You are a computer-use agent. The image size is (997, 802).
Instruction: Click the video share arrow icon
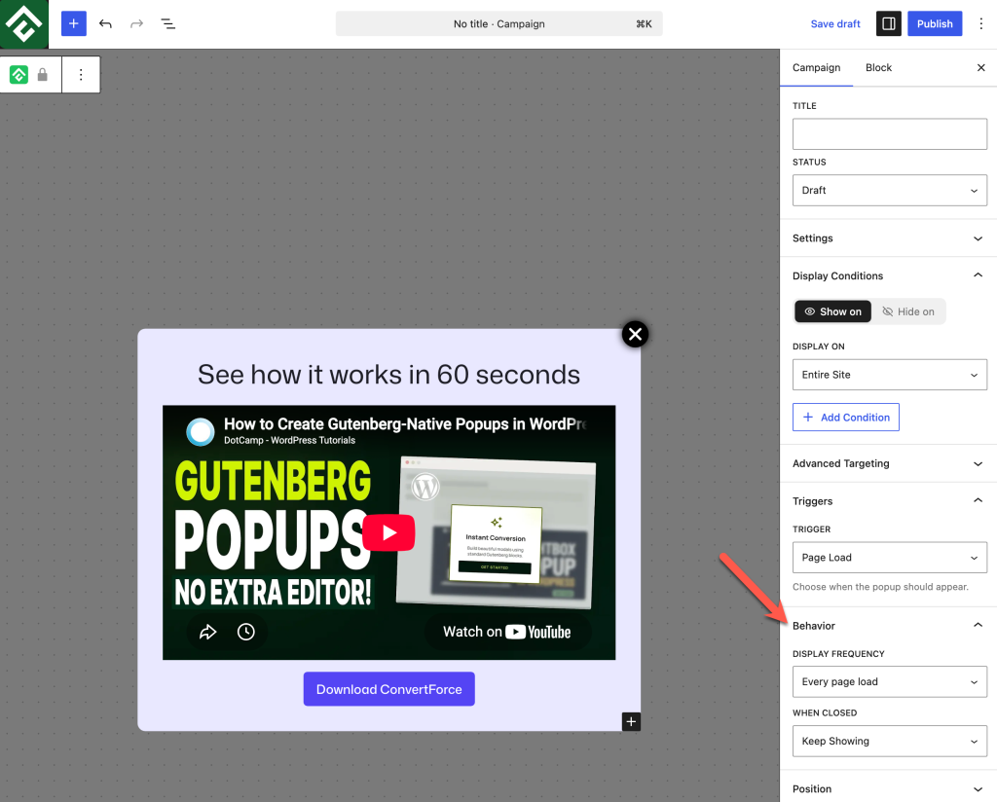point(208,632)
